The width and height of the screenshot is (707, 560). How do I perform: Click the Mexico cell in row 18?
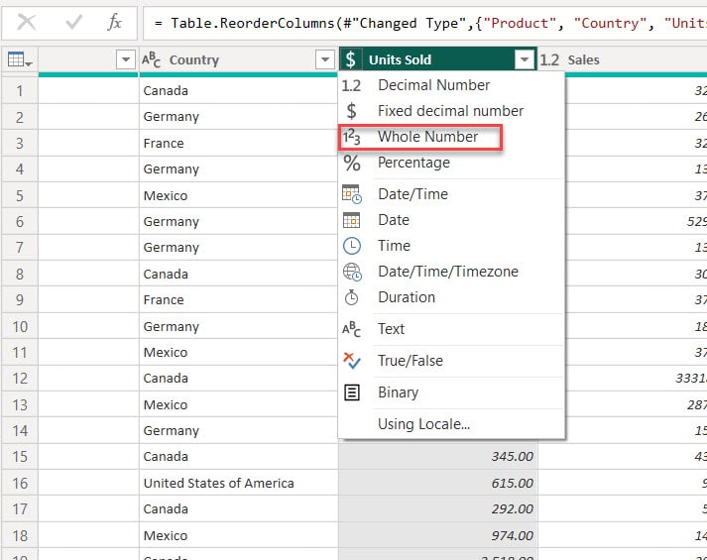tap(239, 535)
